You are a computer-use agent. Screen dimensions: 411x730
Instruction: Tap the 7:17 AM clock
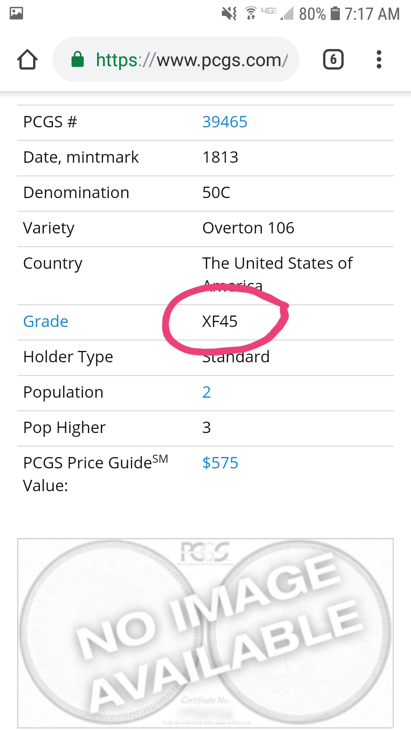tap(372, 14)
